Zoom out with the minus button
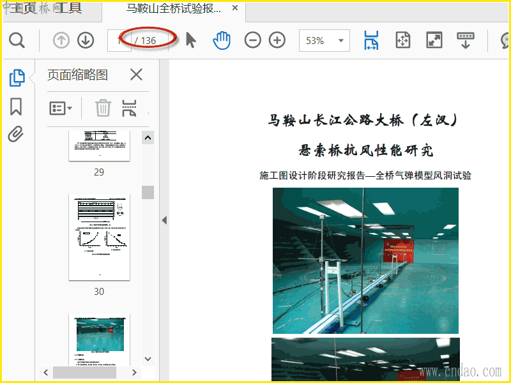 pos(252,40)
